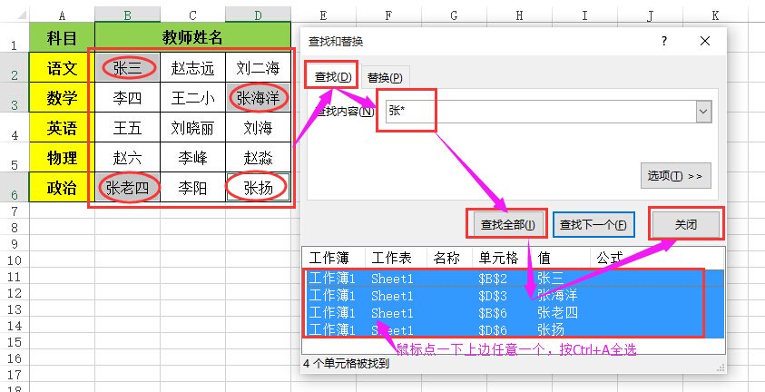This screenshot has width=765, height=392.
Task: Click cell 赵淼
Action: (x=258, y=158)
